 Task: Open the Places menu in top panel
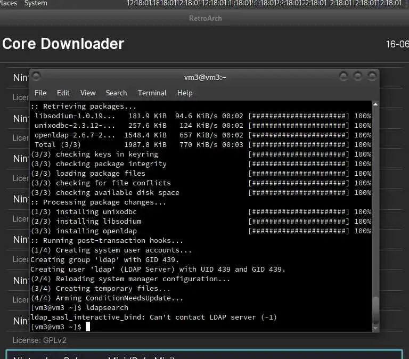click(x=9, y=3)
